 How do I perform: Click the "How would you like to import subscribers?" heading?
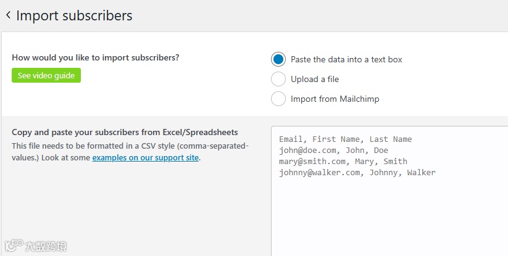(x=96, y=58)
